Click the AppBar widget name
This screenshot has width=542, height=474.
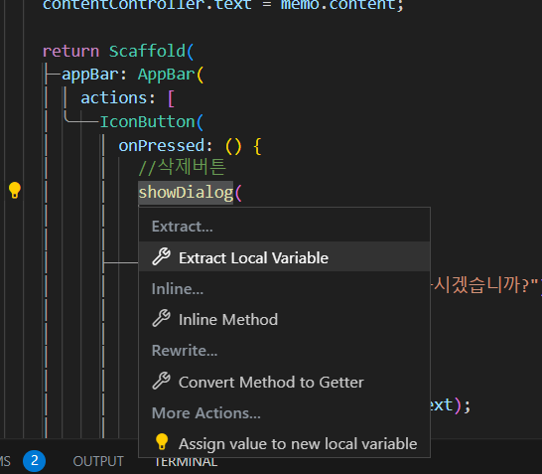pyautogui.click(x=167, y=75)
